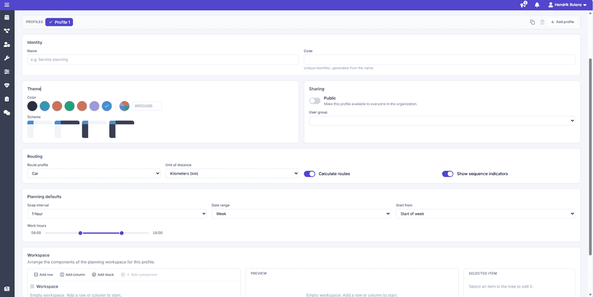Open the chat bubbles sidebar icon

coord(7,112)
